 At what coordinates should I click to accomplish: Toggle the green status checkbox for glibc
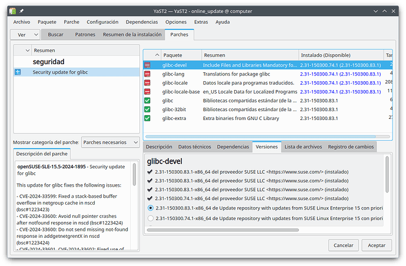click(148, 101)
